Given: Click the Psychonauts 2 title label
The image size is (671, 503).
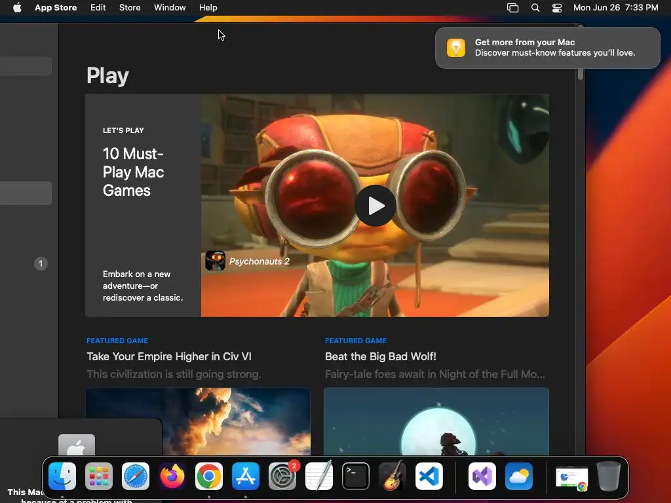Looking at the screenshot, I should 259,261.
